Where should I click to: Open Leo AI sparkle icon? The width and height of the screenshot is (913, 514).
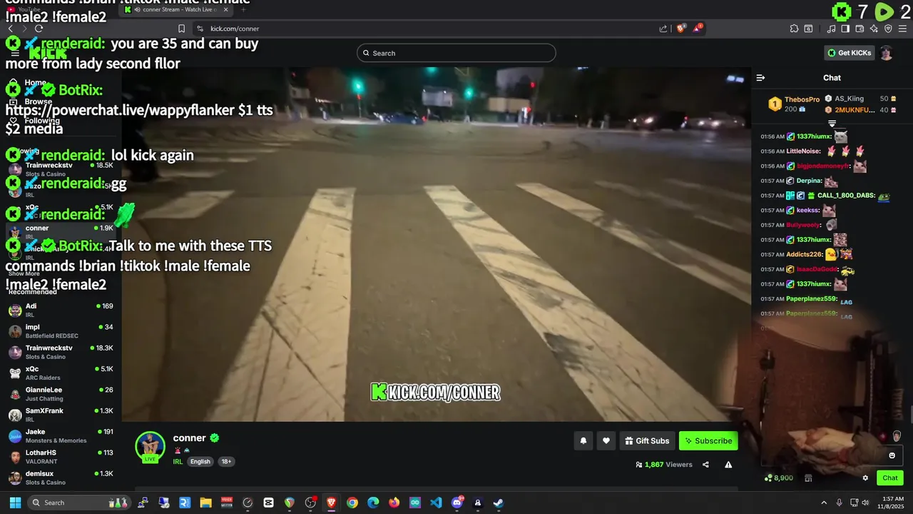(x=874, y=29)
